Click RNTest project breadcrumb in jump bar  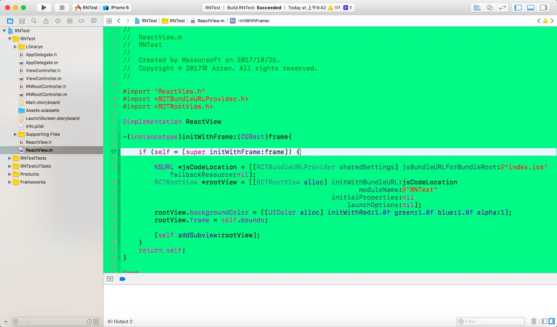click(146, 21)
